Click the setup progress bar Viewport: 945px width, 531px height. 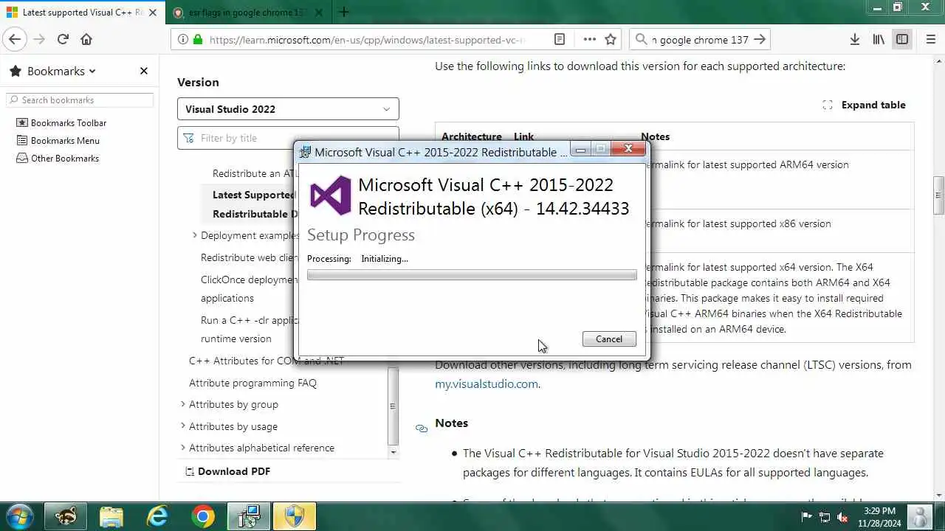click(472, 275)
